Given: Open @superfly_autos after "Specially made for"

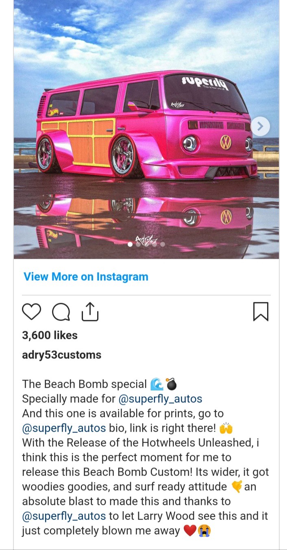Looking at the screenshot, I should tap(160, 399).
